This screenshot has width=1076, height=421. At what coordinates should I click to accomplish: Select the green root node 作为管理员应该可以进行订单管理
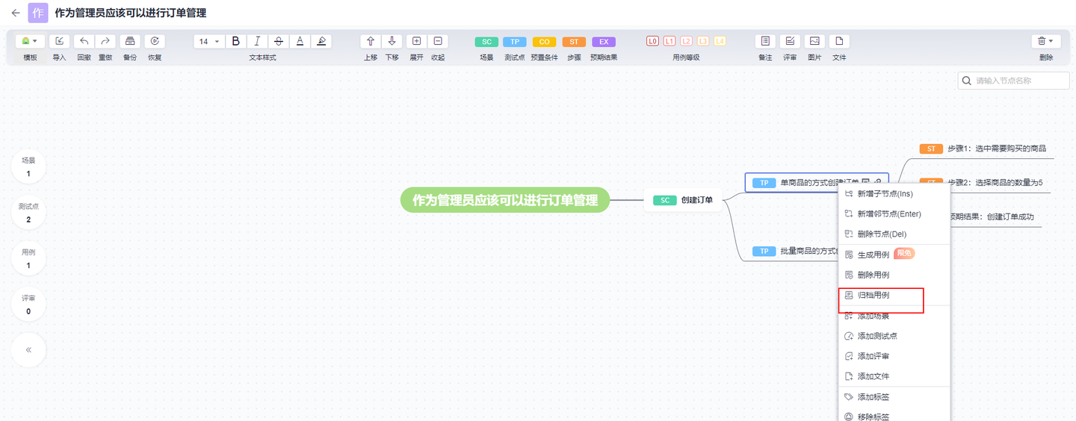coord(505,200)
